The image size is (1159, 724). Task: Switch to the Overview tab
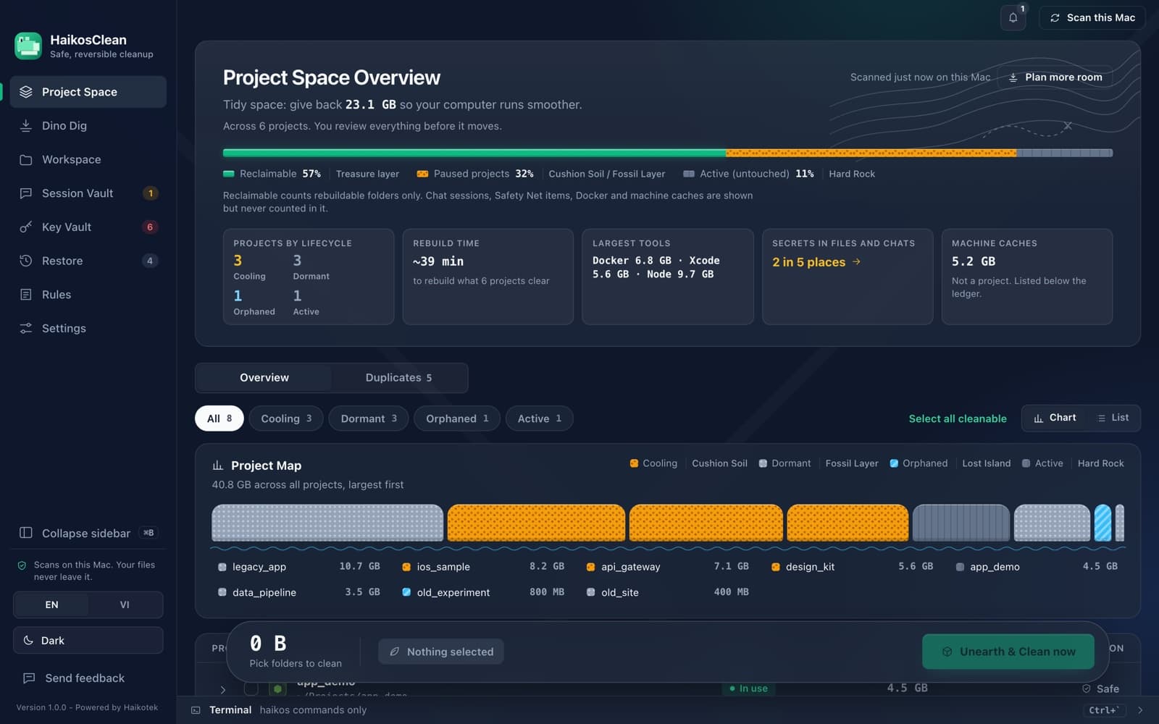[x=264, y=378]
